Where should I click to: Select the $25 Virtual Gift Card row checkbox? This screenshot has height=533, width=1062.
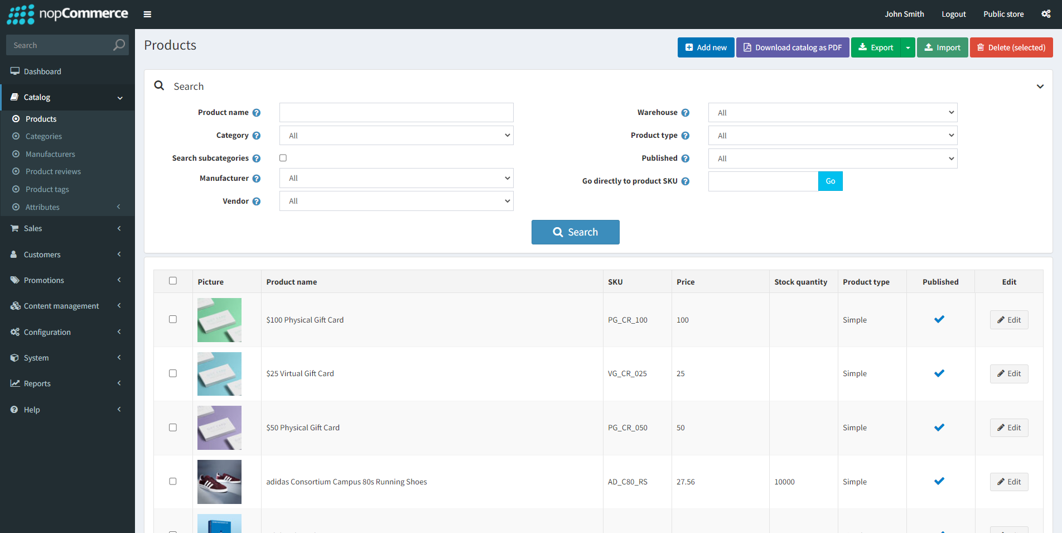click(173, 373)
